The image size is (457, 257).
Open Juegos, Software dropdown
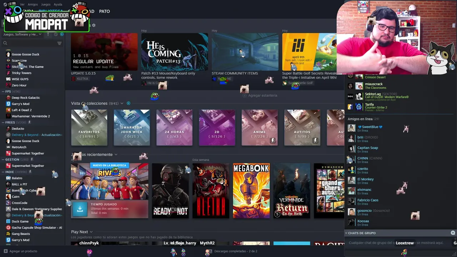(22, 34)
